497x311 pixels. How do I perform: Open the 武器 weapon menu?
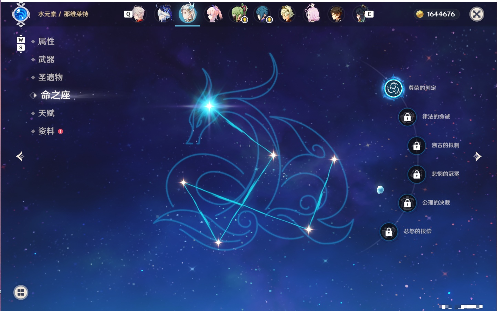(x=46, y=59)
